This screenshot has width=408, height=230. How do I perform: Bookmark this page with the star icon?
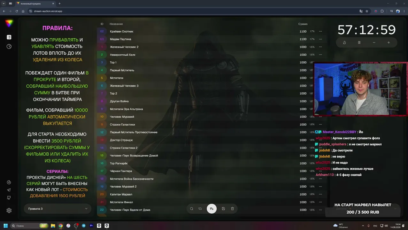367,11
